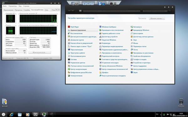Go forward in Control Panel window

pyautogui.click(x=73, y=11)
